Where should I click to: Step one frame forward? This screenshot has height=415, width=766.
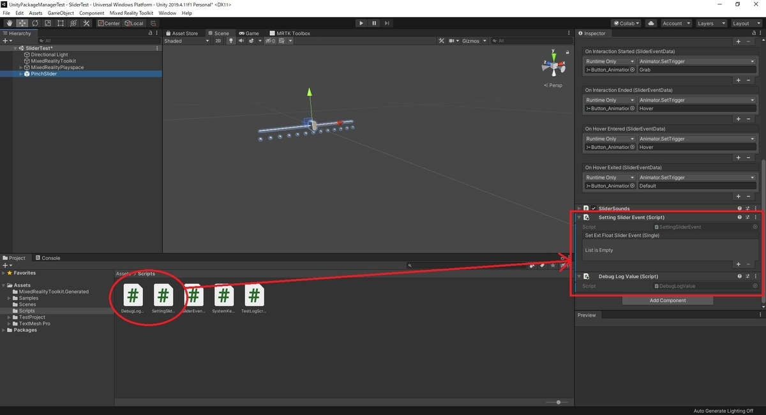click(x=387, y=23)
